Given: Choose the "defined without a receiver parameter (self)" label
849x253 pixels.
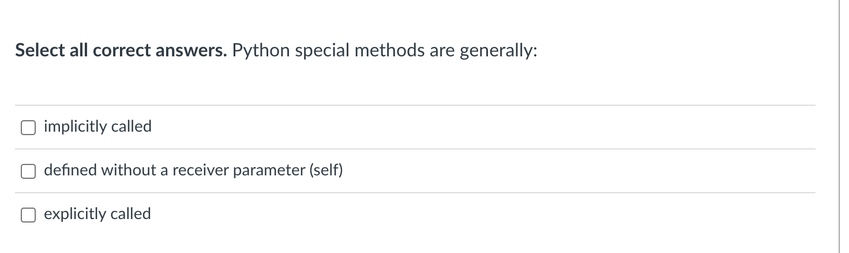Looking at the screenshot, I should (x=193, y=170).
